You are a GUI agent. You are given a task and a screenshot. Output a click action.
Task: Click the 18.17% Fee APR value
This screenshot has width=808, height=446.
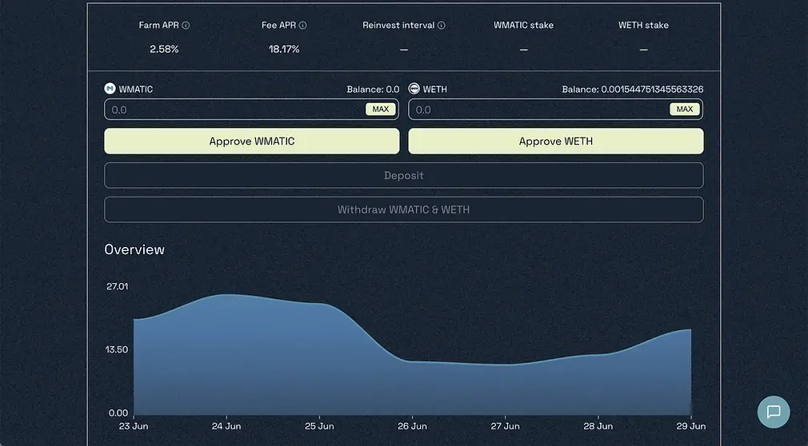tap(284, 50)
